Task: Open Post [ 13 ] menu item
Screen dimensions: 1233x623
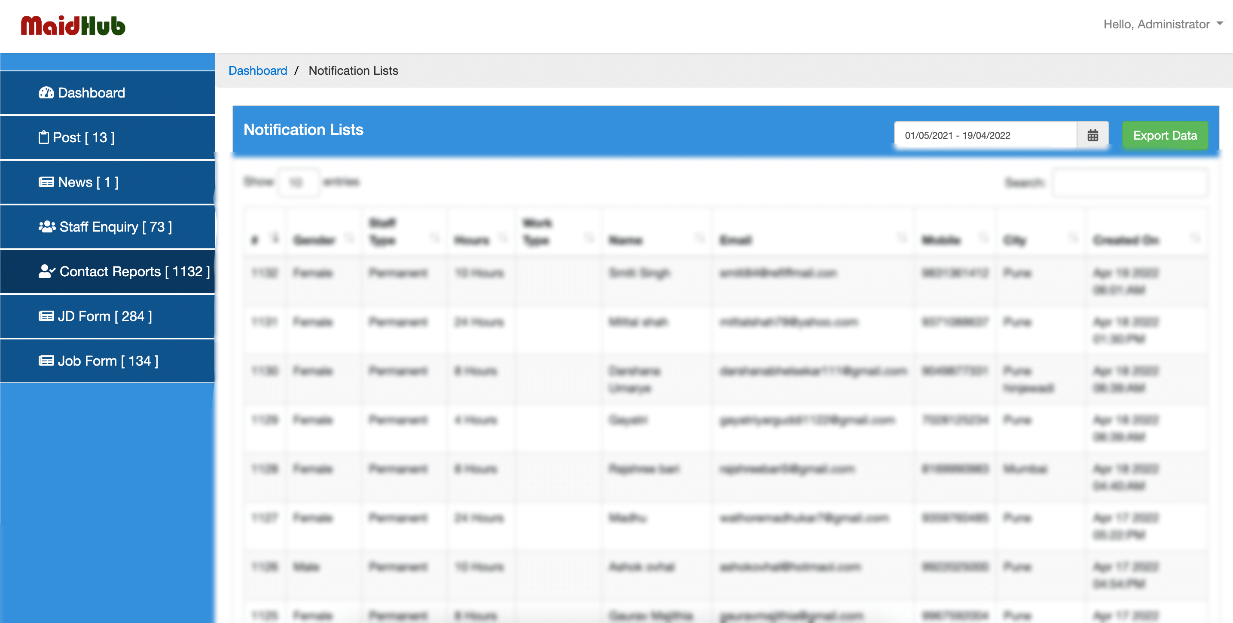Action: click(84, 137)
